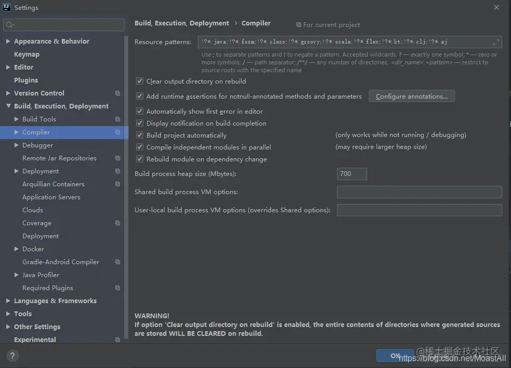The image size is (511, 368).
Task: Click the Resource patterns text field
Action: click(349, 42)
